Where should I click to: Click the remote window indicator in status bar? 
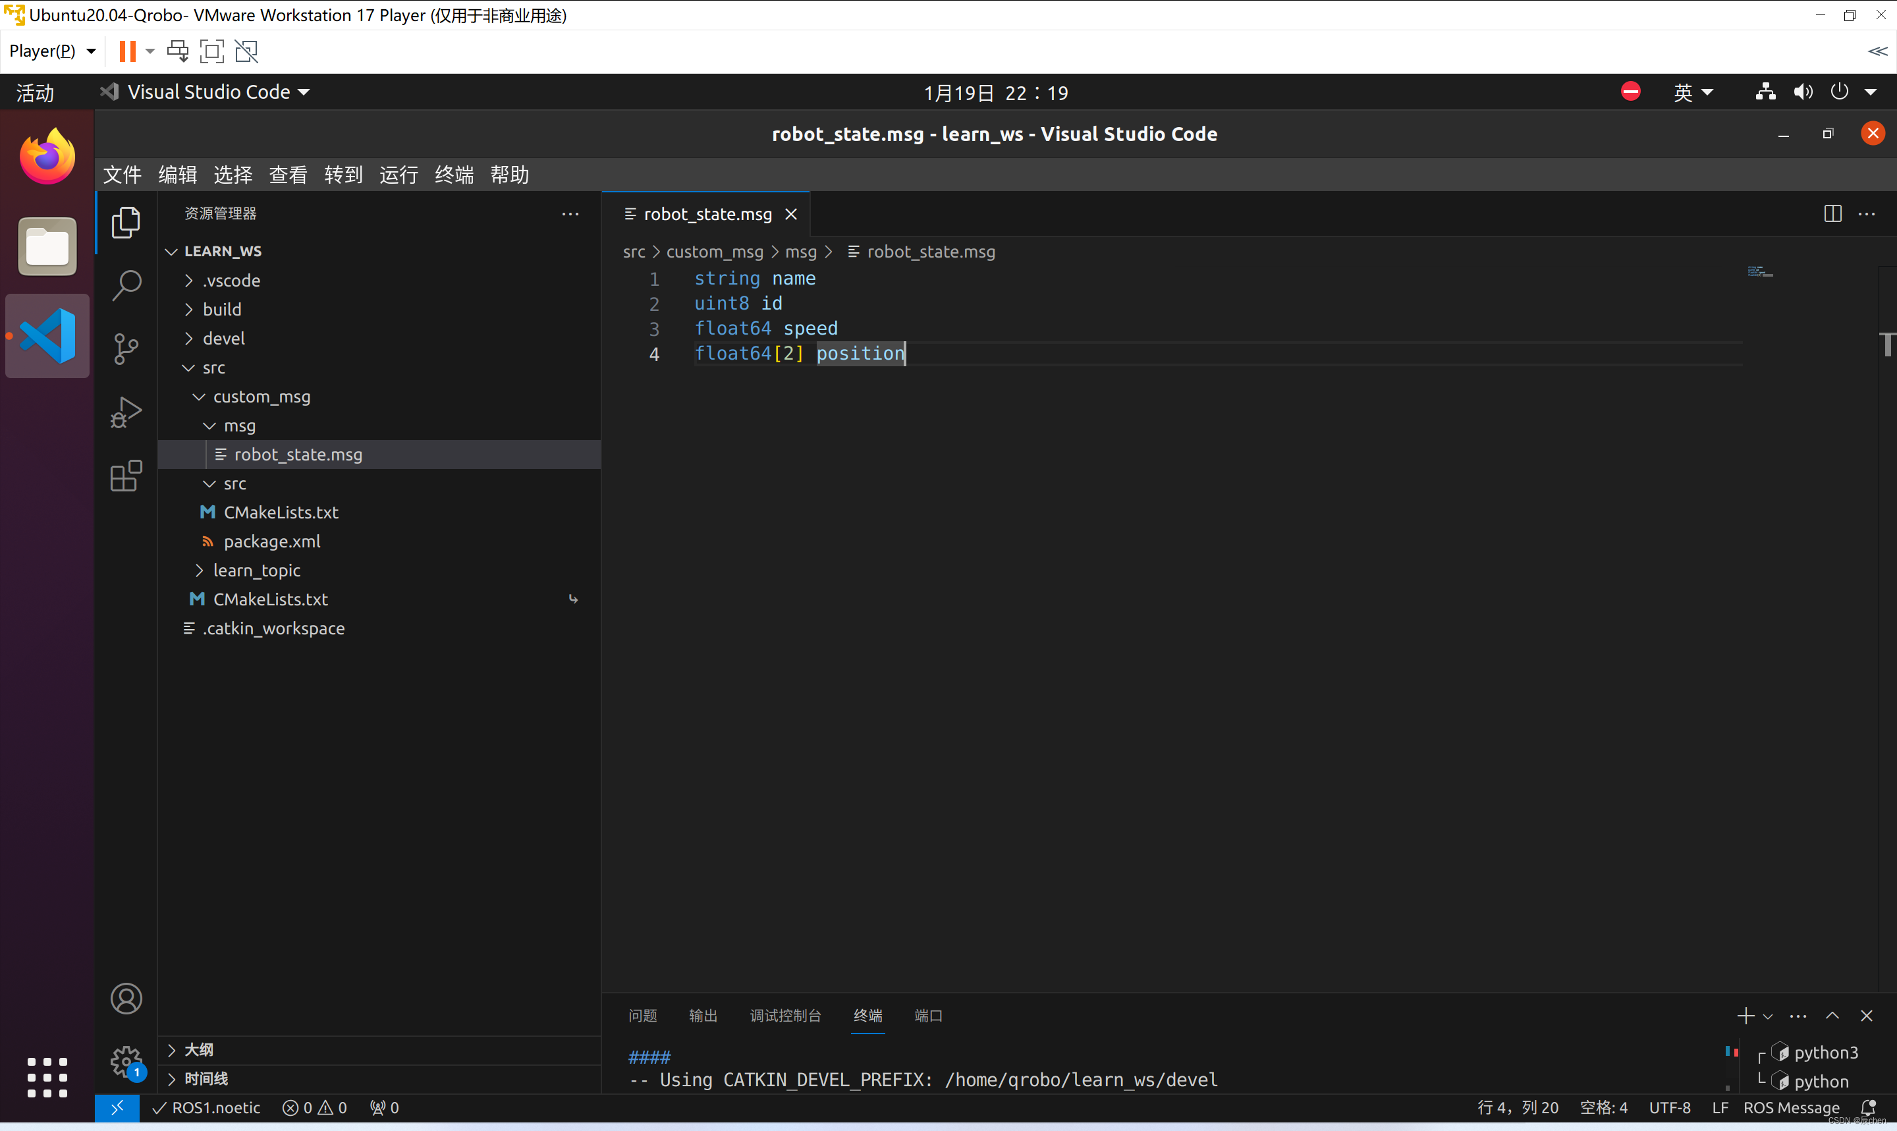tap(117, 1107)
